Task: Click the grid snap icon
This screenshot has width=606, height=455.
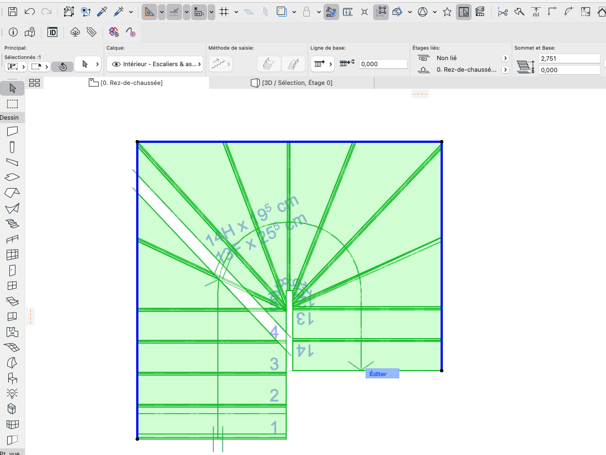Action: (224, 12)
